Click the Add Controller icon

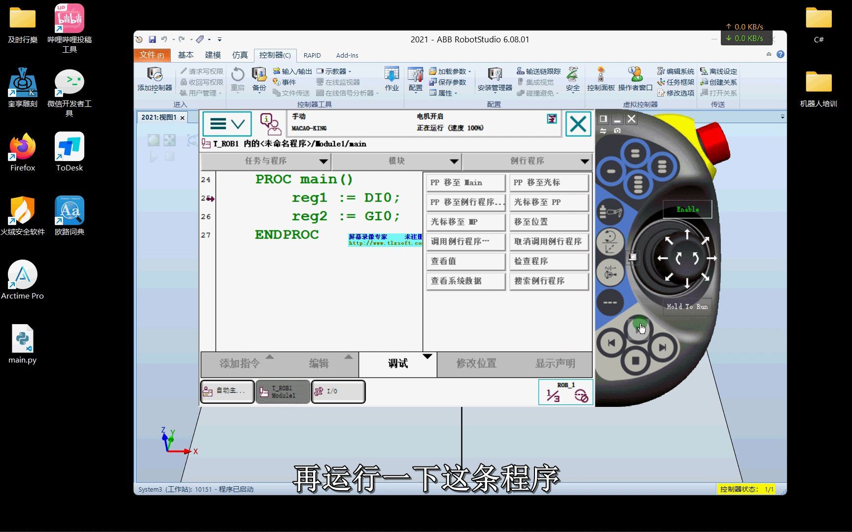[155, 79]
